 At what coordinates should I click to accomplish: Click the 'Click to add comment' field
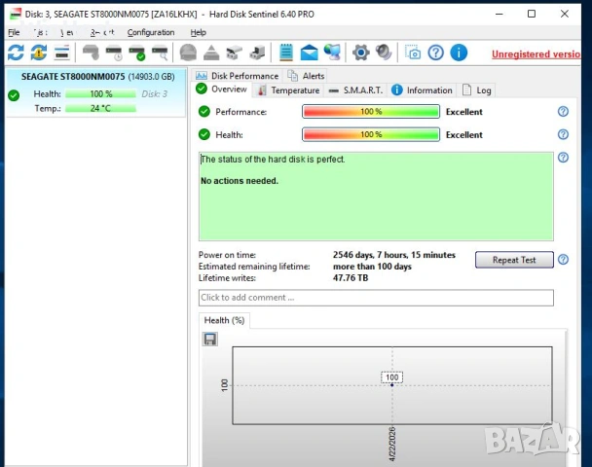pos(376,298)
